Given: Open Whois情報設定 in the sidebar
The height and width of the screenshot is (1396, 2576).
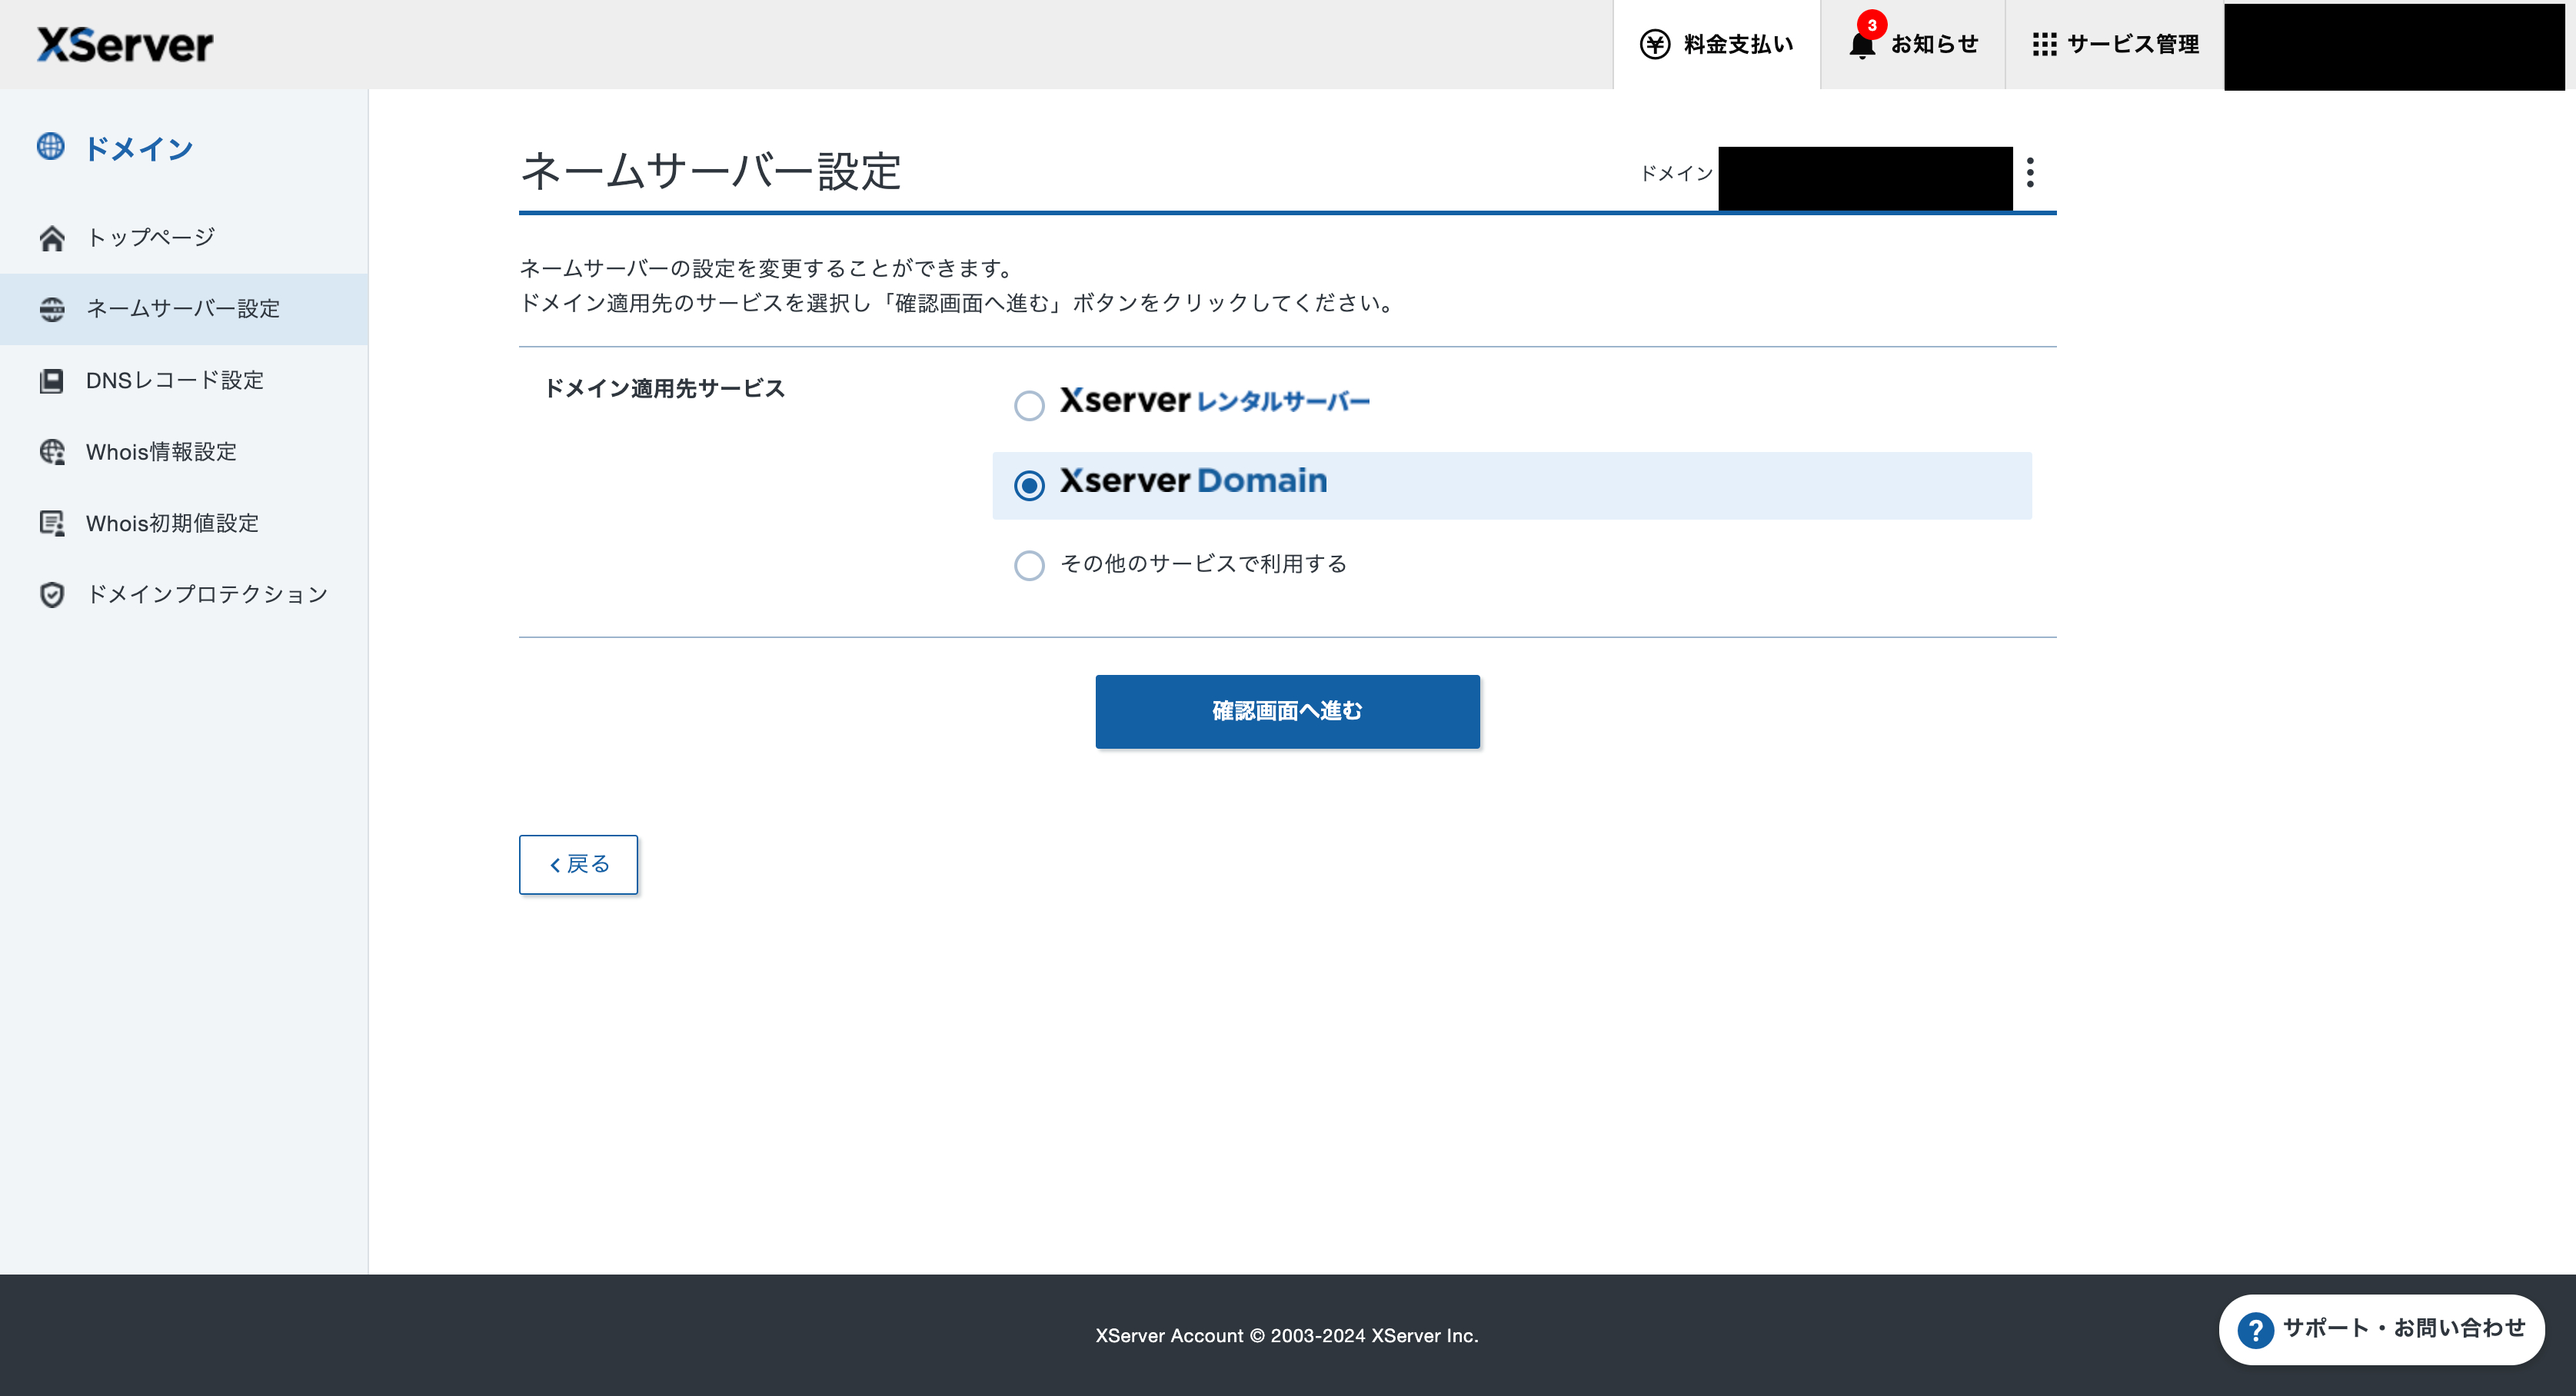Looking at the screenshot, I should (184, 452).
